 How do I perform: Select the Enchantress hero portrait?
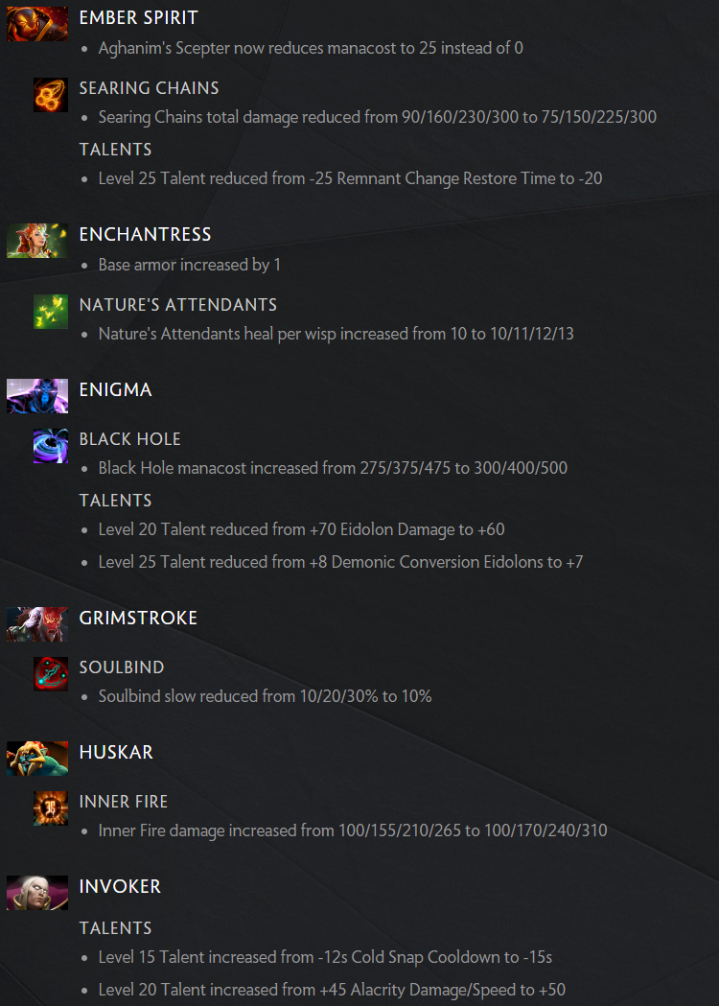pyautogui.click(x=37, y=241)
